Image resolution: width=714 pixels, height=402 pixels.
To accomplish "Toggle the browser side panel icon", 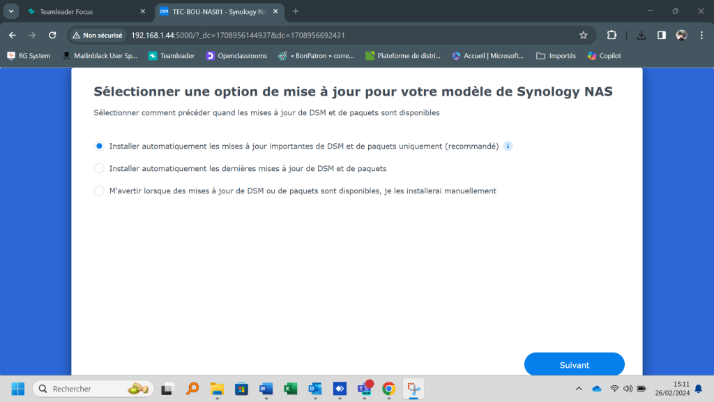I will 662,35.
